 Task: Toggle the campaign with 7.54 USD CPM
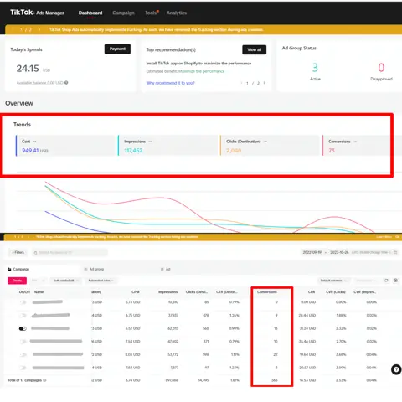(x=23, y=342)
